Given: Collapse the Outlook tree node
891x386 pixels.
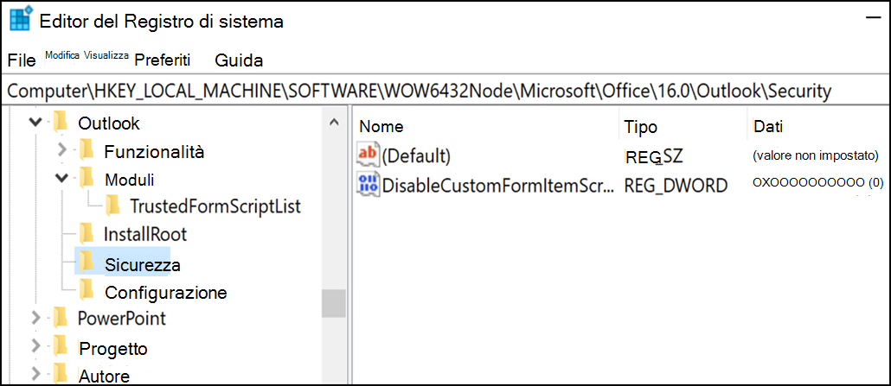Looking at the screenshot, I should point(35,122).
